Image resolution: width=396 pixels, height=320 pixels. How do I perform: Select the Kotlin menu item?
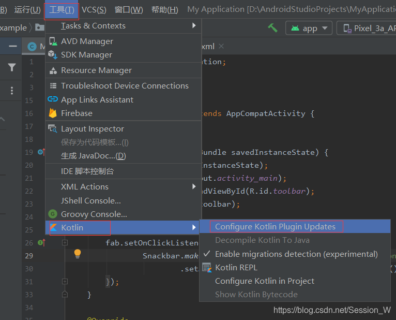(x=123, y=227)
